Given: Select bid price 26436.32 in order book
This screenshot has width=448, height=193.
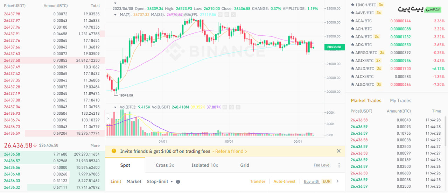Looking at the screenshot, I should pyautogui.click(x=12, y=187).
